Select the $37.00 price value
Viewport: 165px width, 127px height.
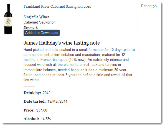42,110
